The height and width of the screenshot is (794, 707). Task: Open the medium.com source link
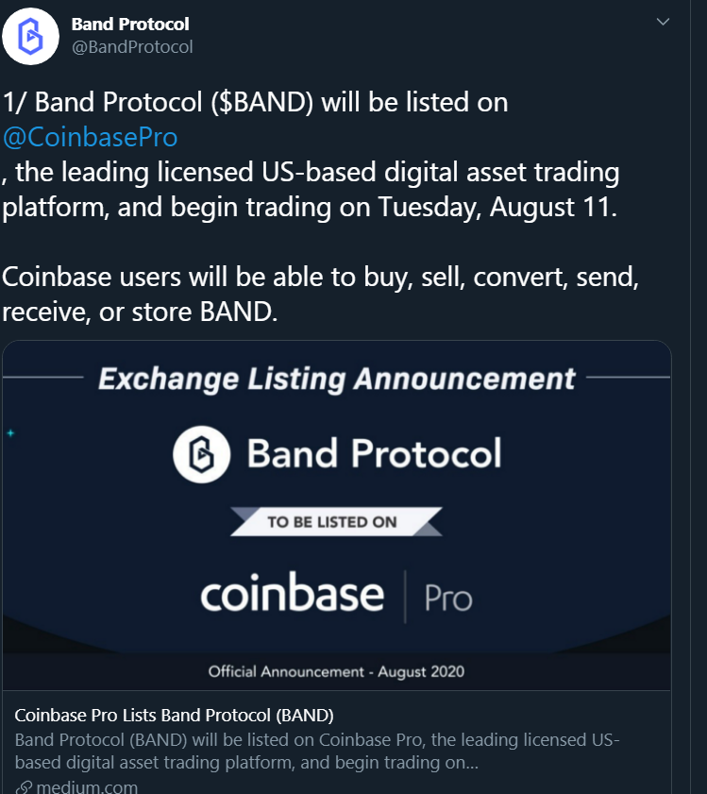pyautogui.click(x=87, y=786)
